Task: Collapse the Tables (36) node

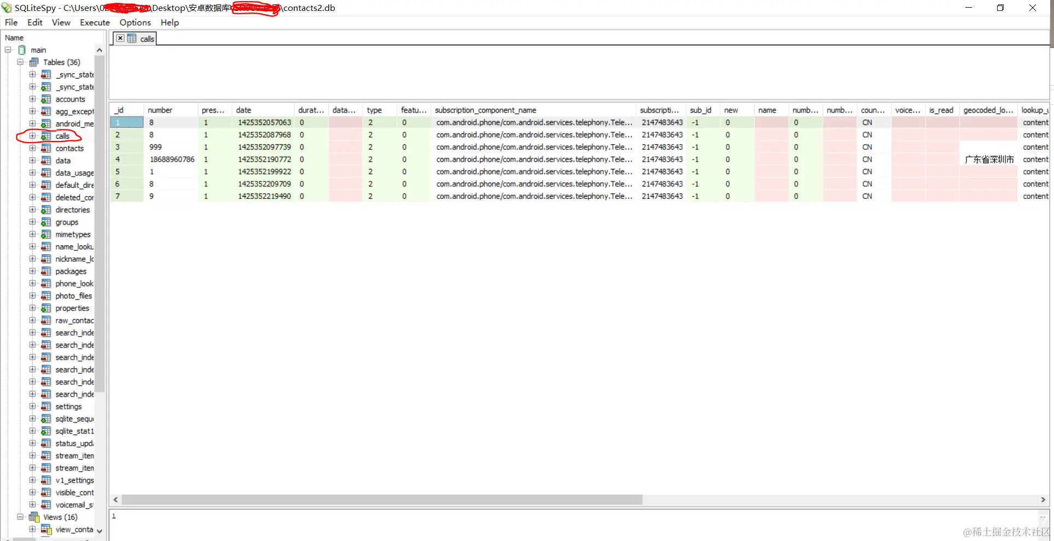Action: 20,62
